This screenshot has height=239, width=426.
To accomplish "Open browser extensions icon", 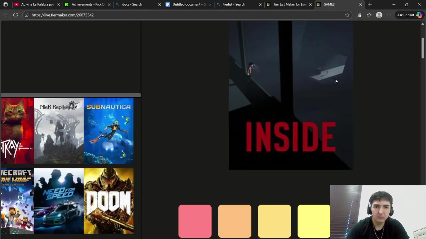I will [x=359, y=15].
